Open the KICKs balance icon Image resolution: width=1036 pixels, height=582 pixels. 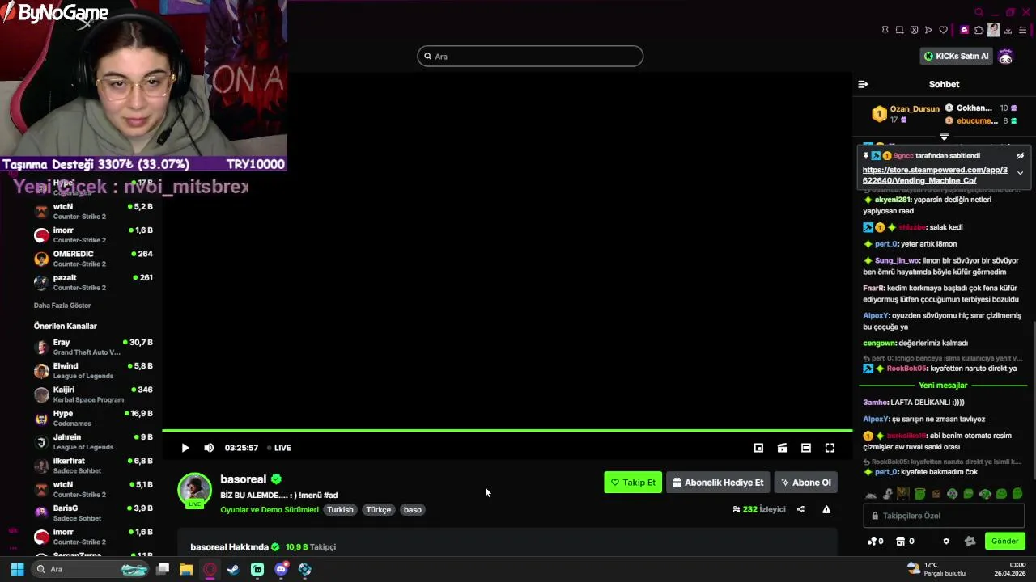tap(875, 541)
